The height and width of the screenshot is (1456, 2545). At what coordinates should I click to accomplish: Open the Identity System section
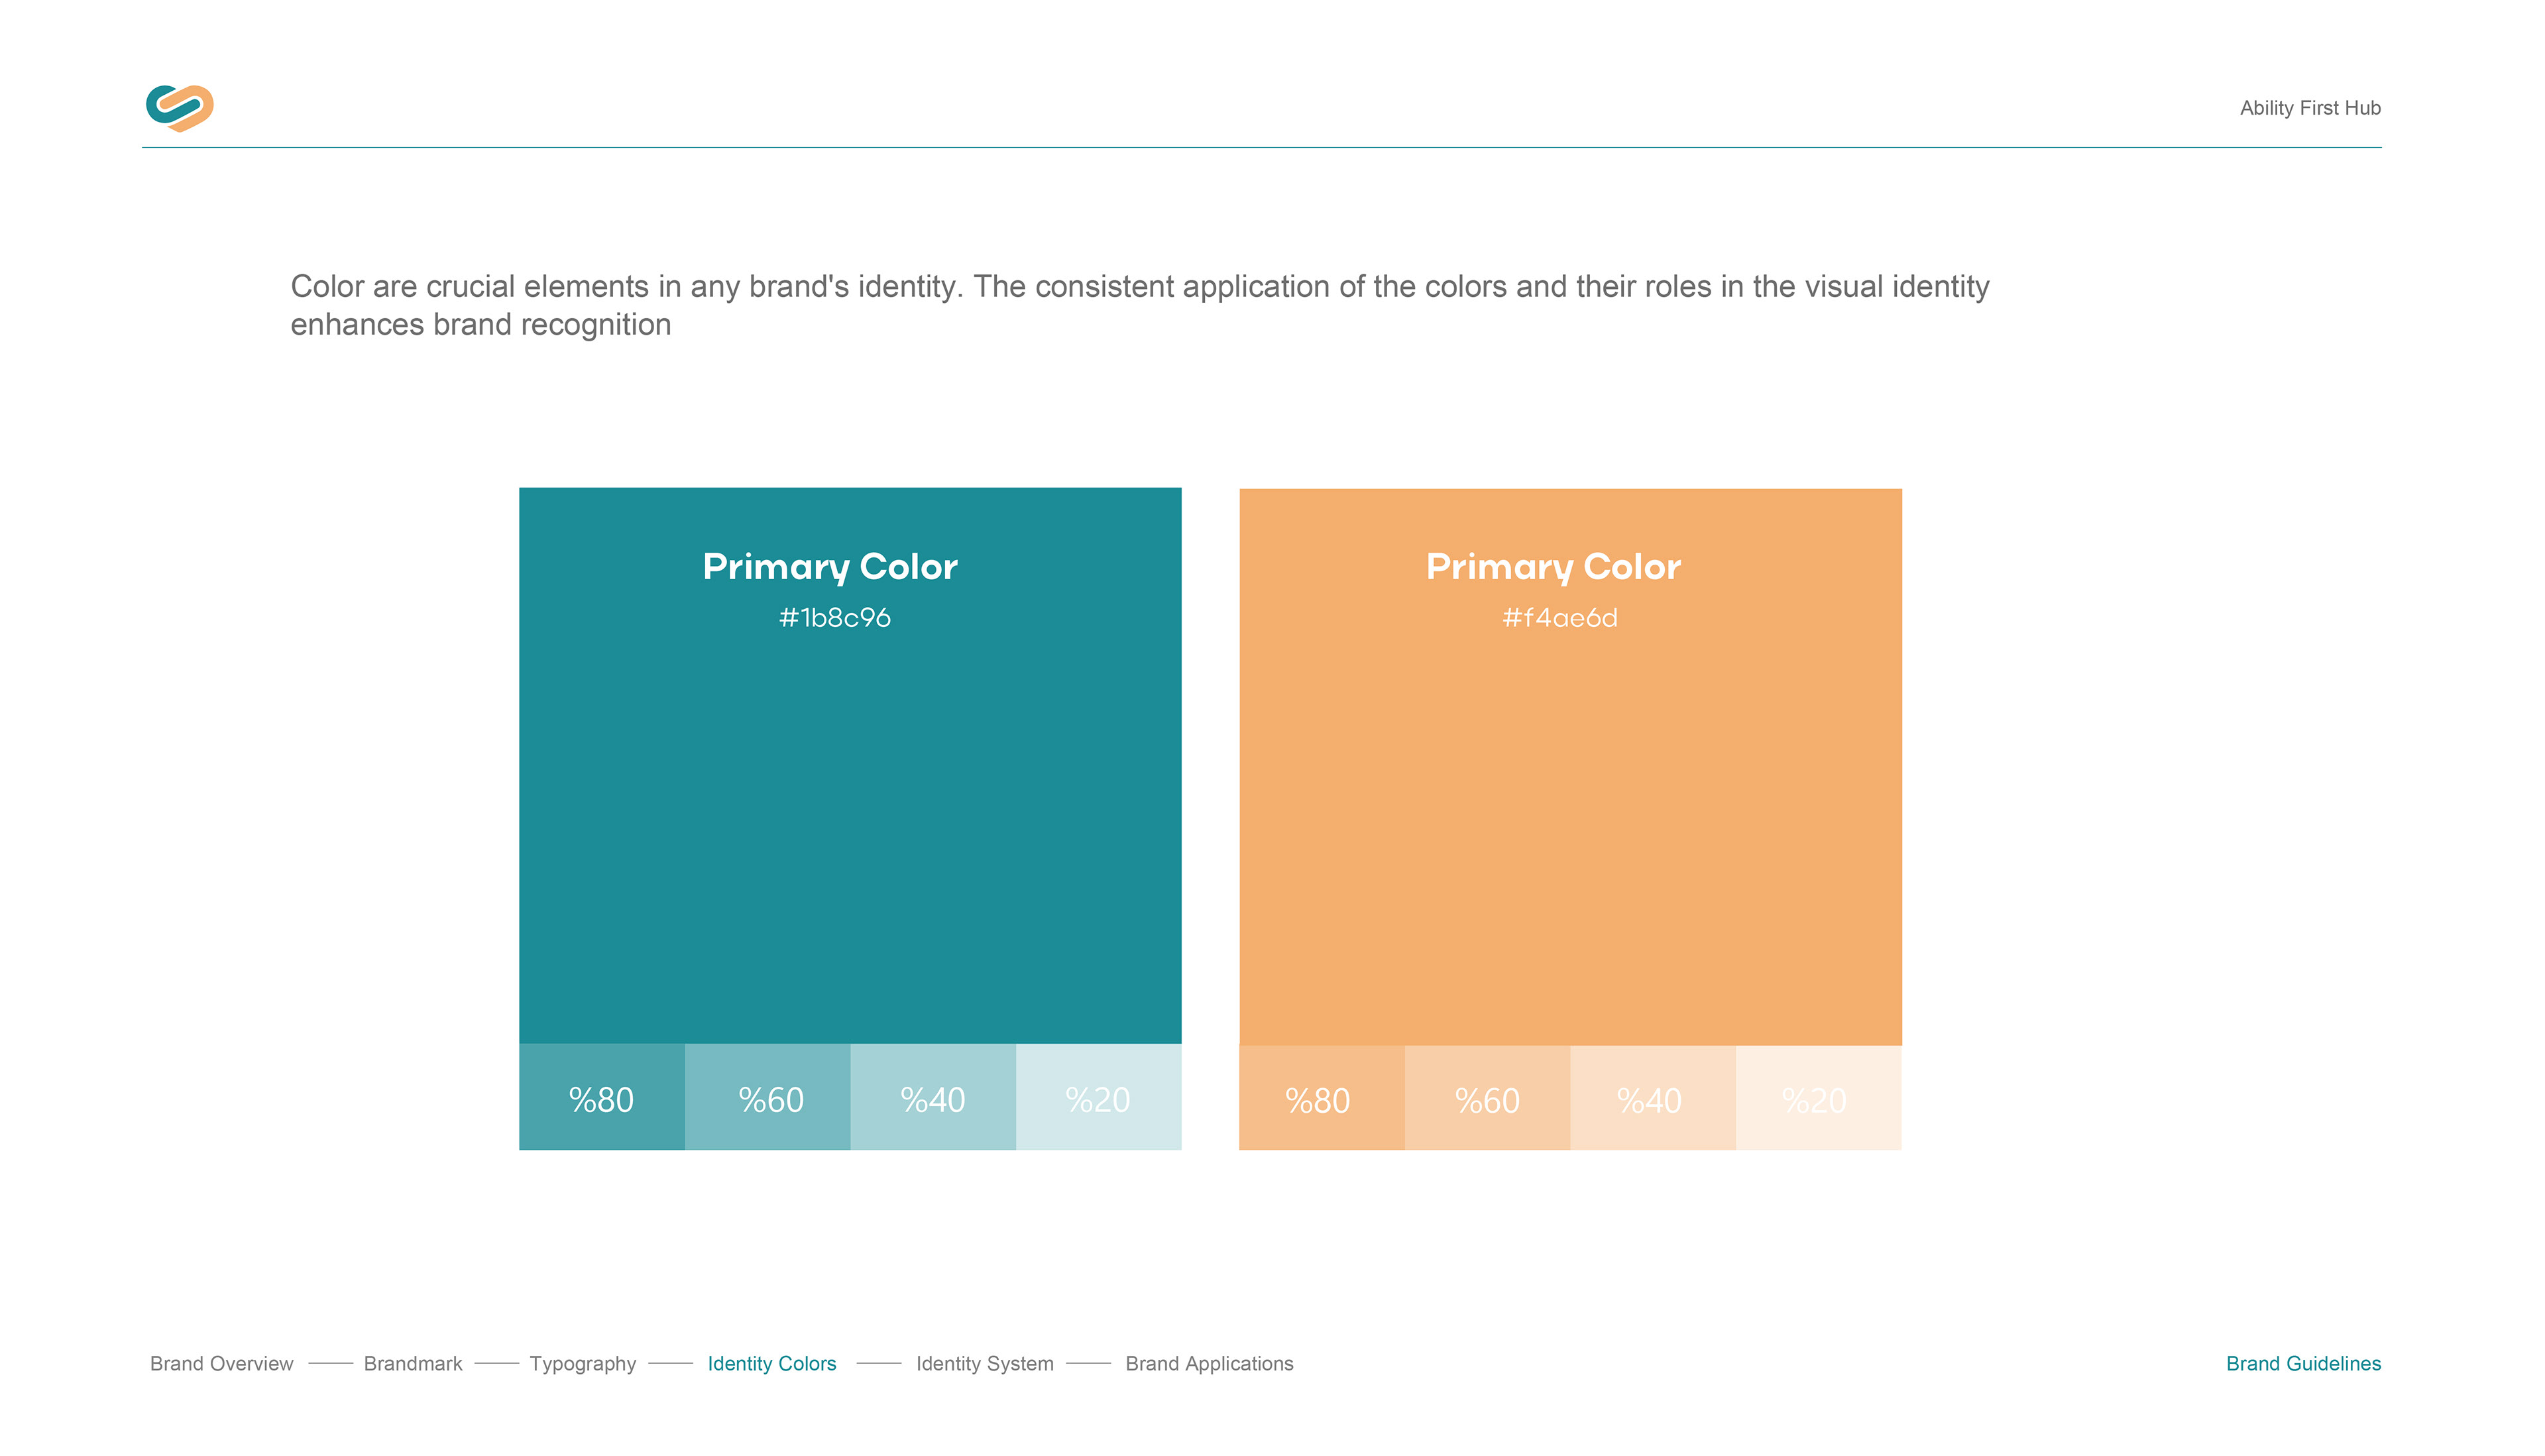pos(985,1364)
